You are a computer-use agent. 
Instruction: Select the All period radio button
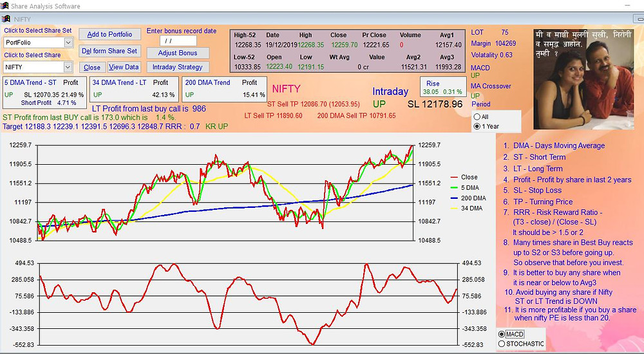pyautogui.click(x=477, y=116)
